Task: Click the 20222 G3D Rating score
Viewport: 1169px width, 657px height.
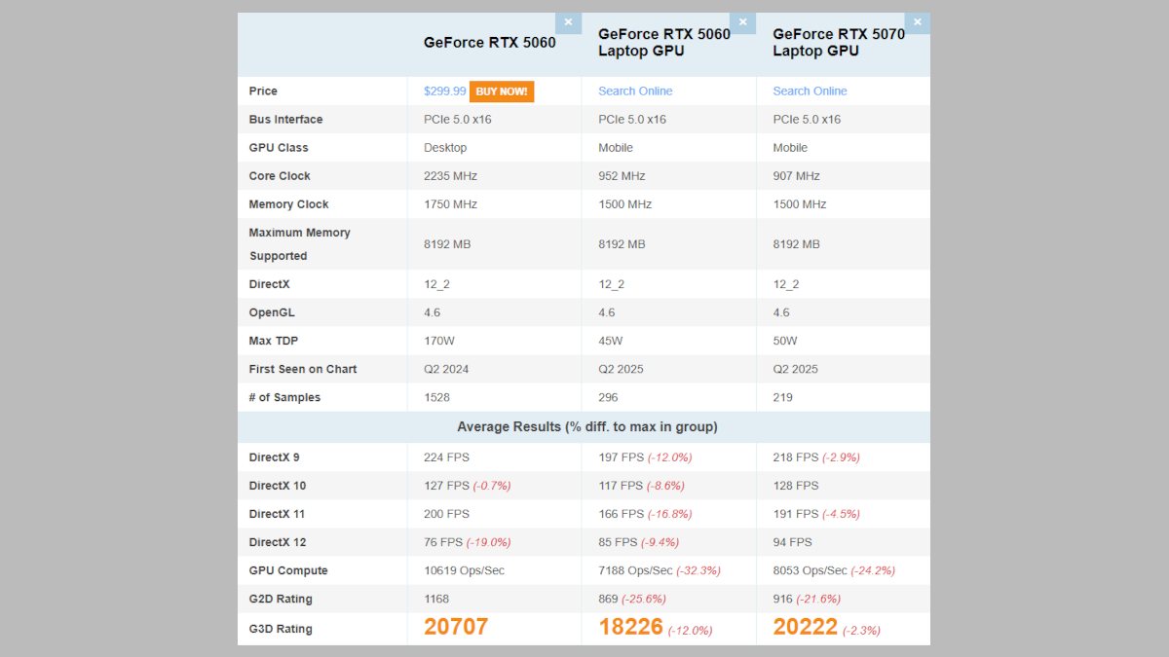Action: (805, 628)
